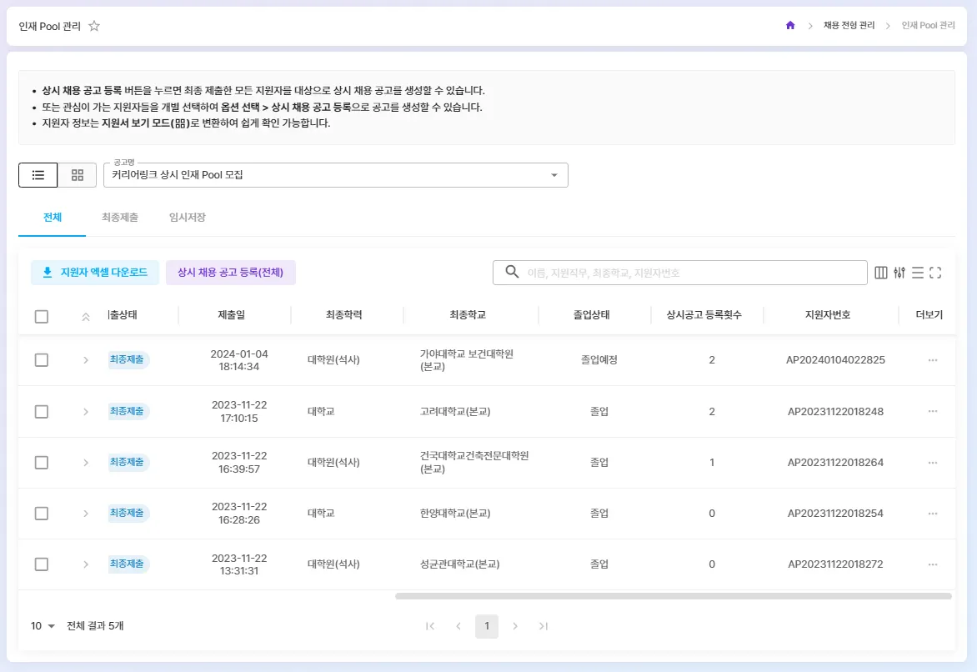
Task: Click the 최종학교 column header
Action: pos(468,315)
